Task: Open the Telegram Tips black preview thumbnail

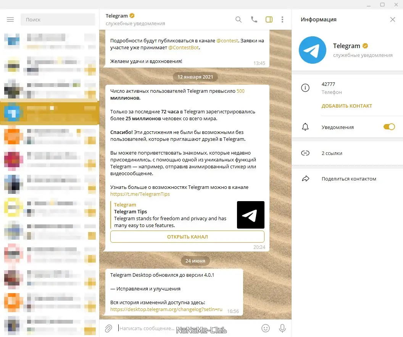Action: (251, 215)
